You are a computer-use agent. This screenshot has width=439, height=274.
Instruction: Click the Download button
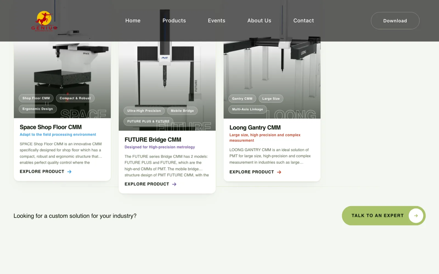(395, 21)
